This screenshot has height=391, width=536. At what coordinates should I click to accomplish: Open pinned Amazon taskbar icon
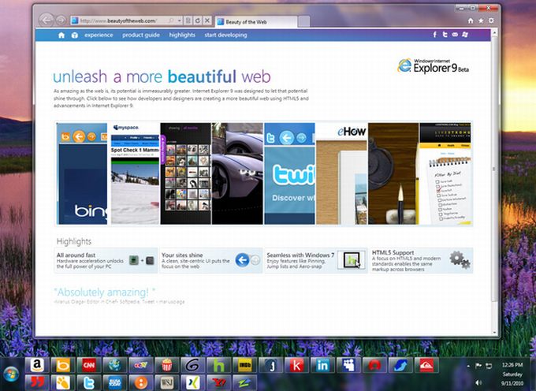37,366
